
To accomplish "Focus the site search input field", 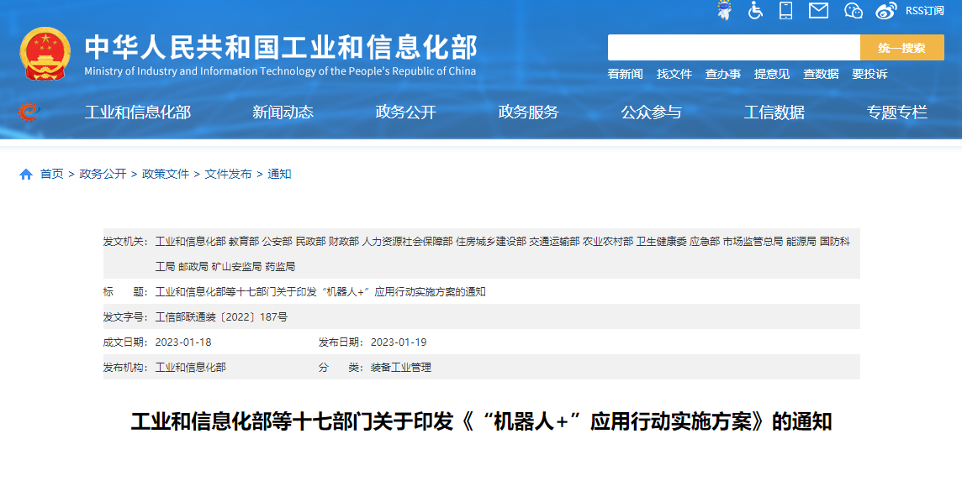I will pyautogui.click(x=734, y=48).
